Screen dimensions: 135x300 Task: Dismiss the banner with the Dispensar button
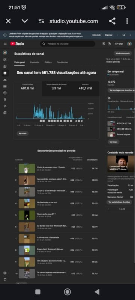(108, 35)
